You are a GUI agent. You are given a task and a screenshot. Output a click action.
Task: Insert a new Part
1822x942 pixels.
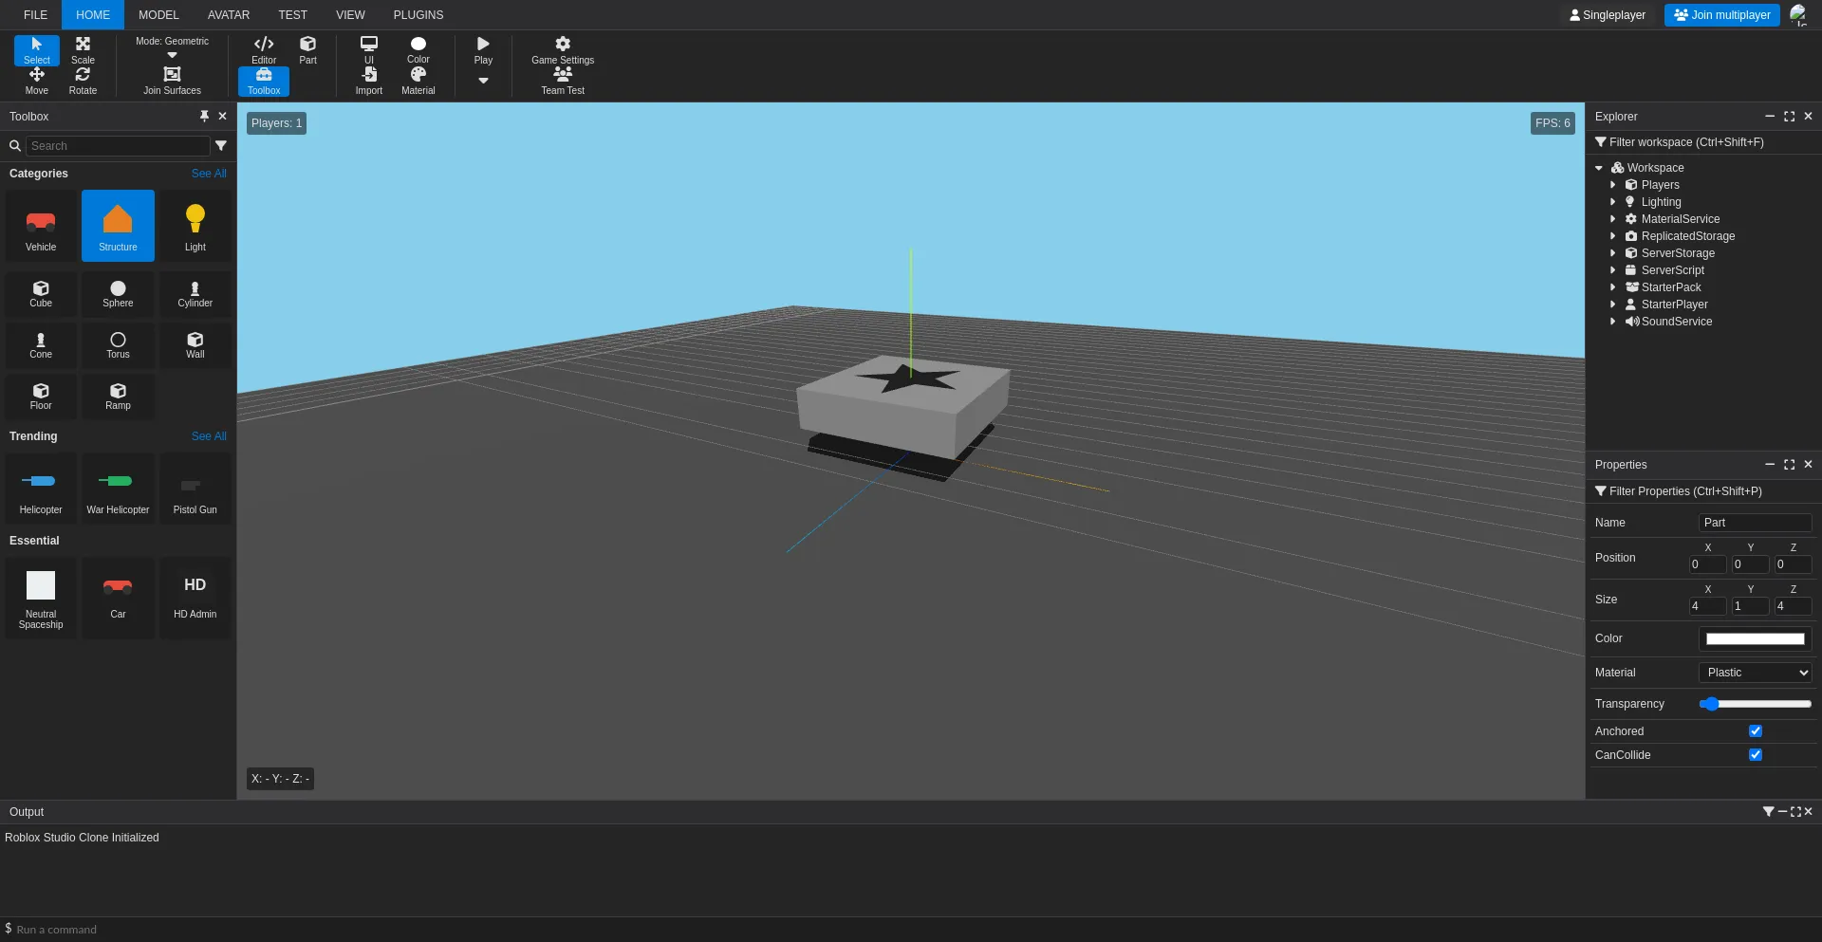tap(307, 49)
